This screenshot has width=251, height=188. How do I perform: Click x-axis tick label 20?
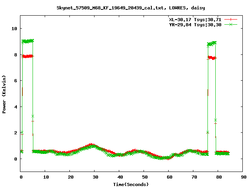click(71, 177)
